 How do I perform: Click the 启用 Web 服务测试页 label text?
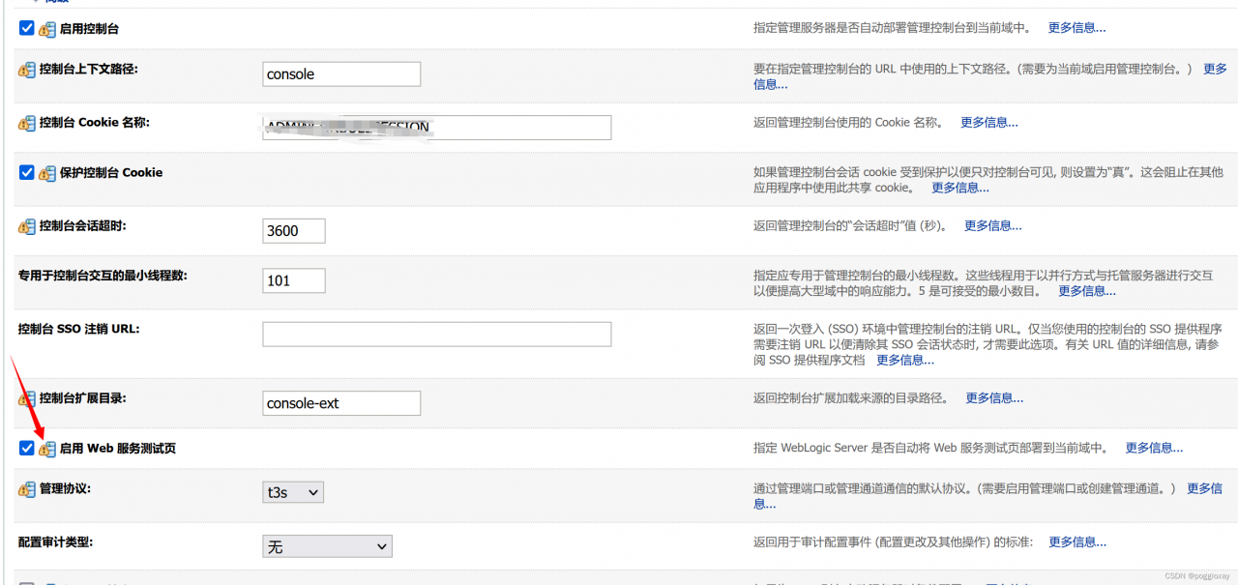[118, 449]
